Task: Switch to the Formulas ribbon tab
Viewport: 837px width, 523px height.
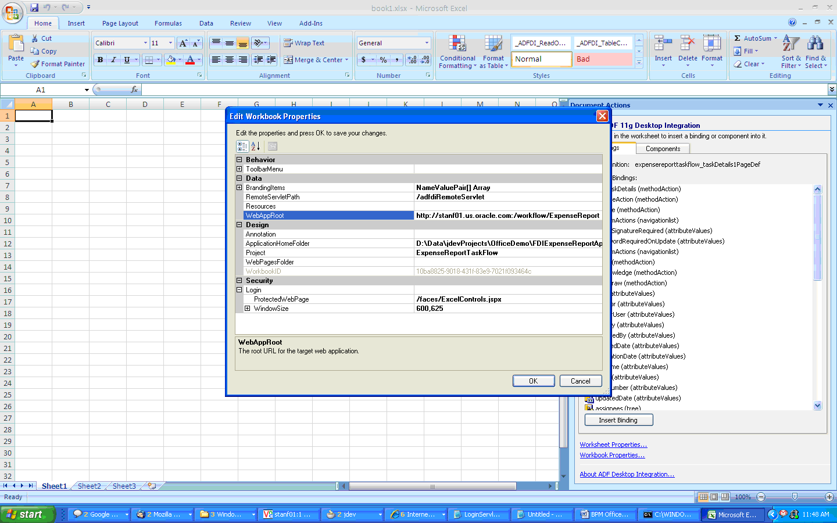Action: [x=168, y=23]
